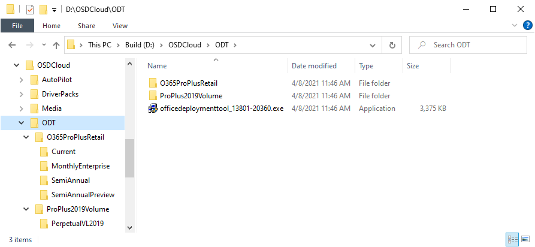Select the SemiAnnualPreview folder in the tree
Image resolution: width=535 pixels, height=247 pixels.
pos(83,195)
